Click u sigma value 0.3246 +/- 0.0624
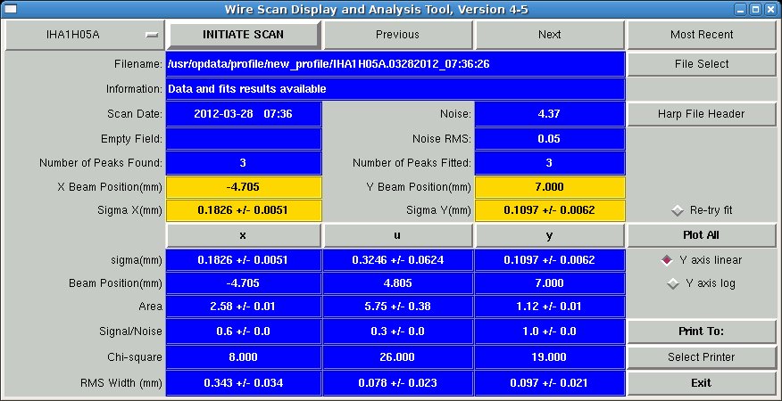Viewport: 782px width, 401px height. click(x=397, y=260)
